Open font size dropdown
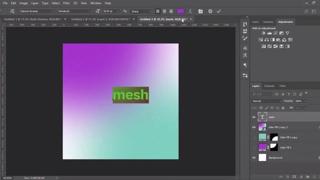Viewport: 320px width, 180px height. coord(118,11)
